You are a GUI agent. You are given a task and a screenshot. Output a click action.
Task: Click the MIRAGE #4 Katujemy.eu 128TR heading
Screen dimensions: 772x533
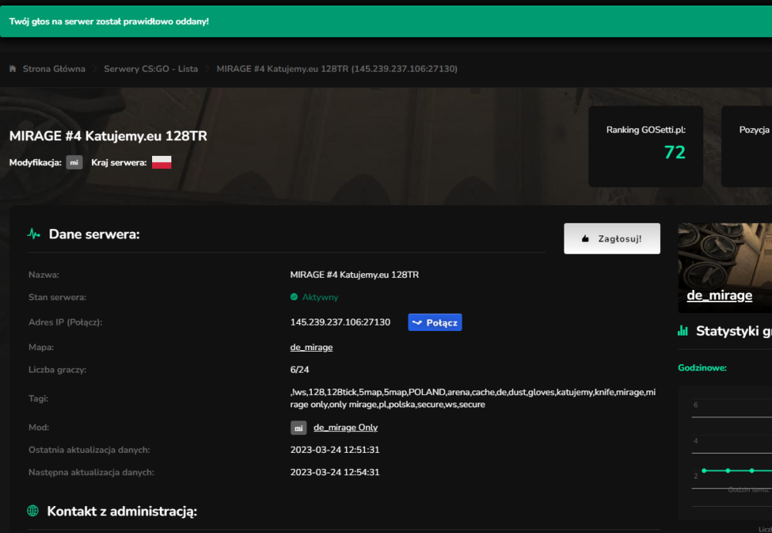click(108, 136)
